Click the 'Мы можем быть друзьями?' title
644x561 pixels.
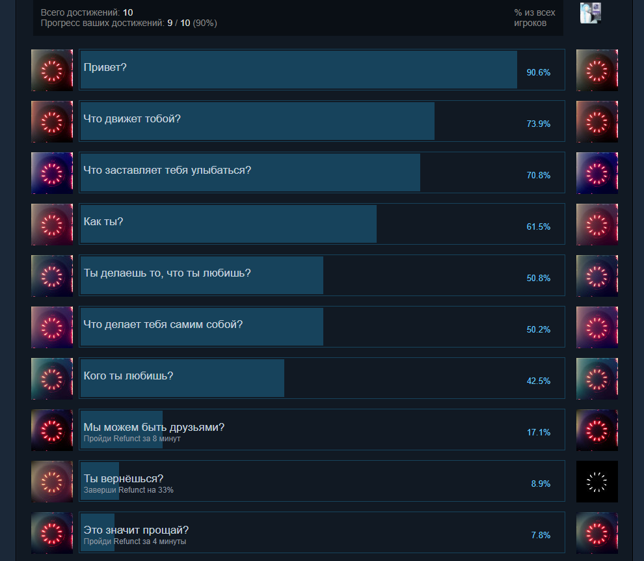[154, 427]
